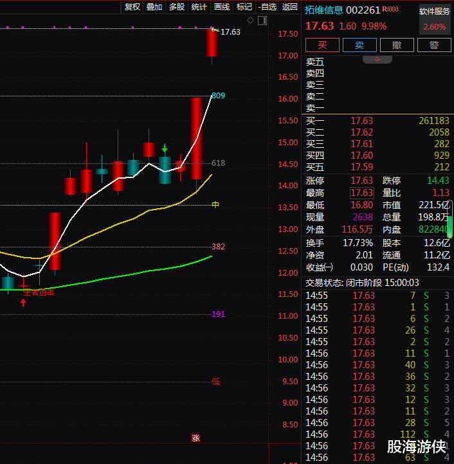Click the 外盘 value 116.5万
The image size is (454, 464).
tap(357, 229)
